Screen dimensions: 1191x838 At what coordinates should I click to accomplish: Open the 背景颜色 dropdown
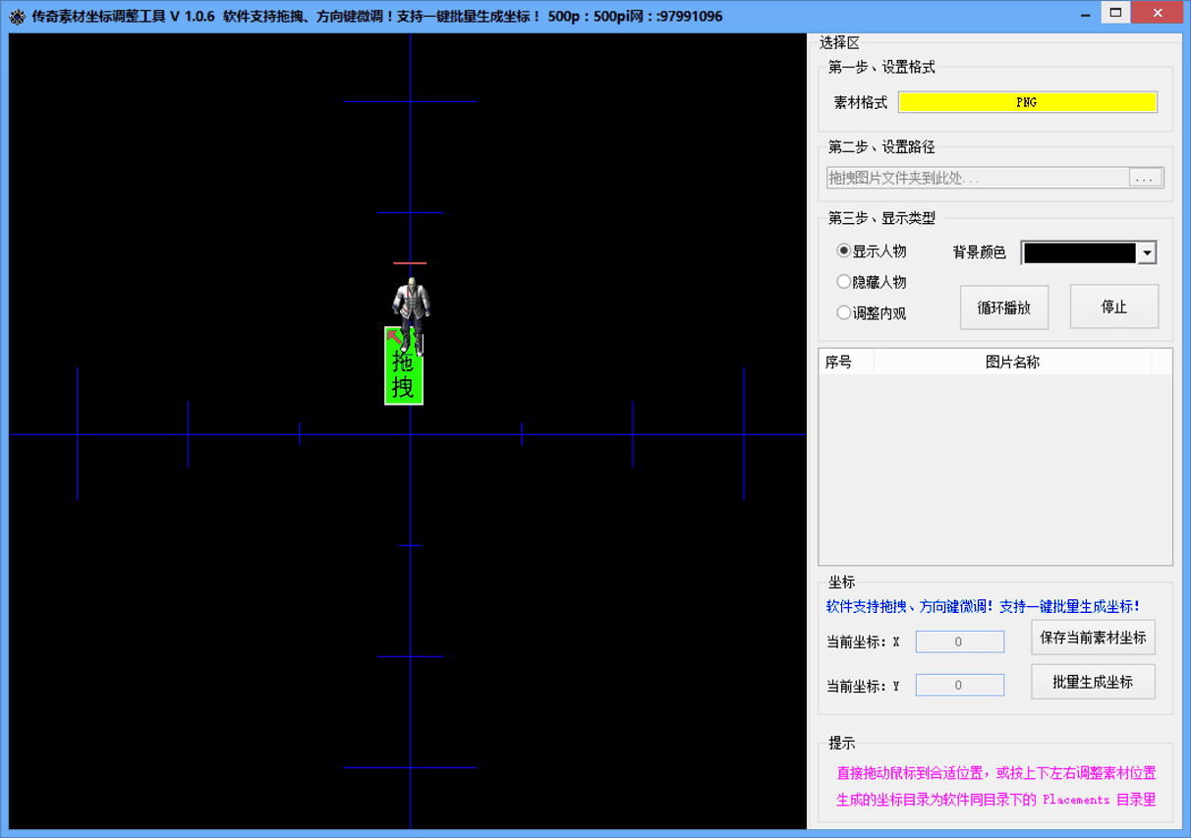pyautogui.click(x=1146, y=252)
